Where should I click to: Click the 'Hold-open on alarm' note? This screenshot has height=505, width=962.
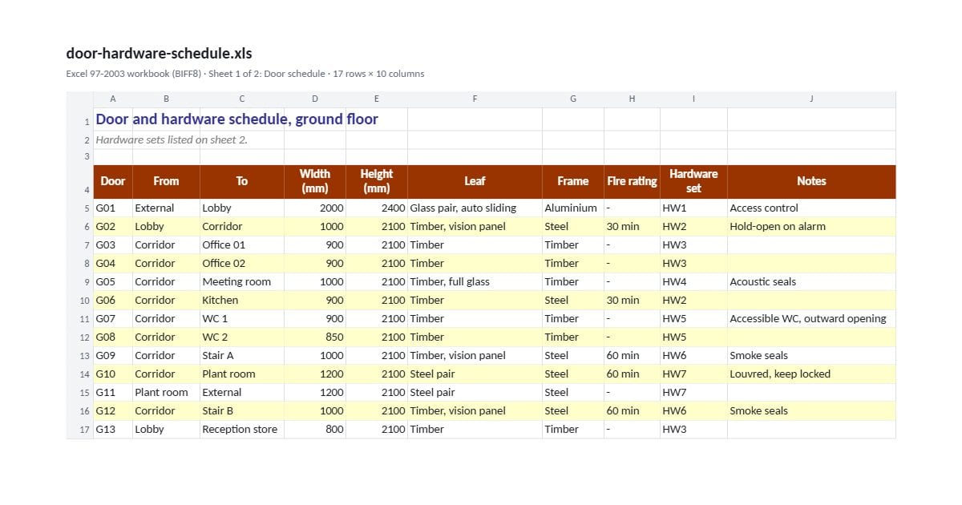[811, 227]
